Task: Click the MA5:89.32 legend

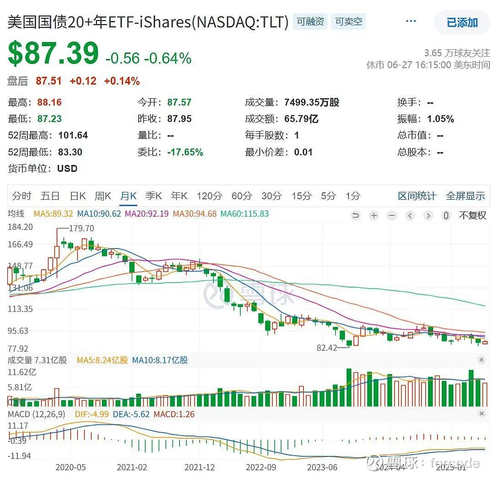Action: (53, 214)
